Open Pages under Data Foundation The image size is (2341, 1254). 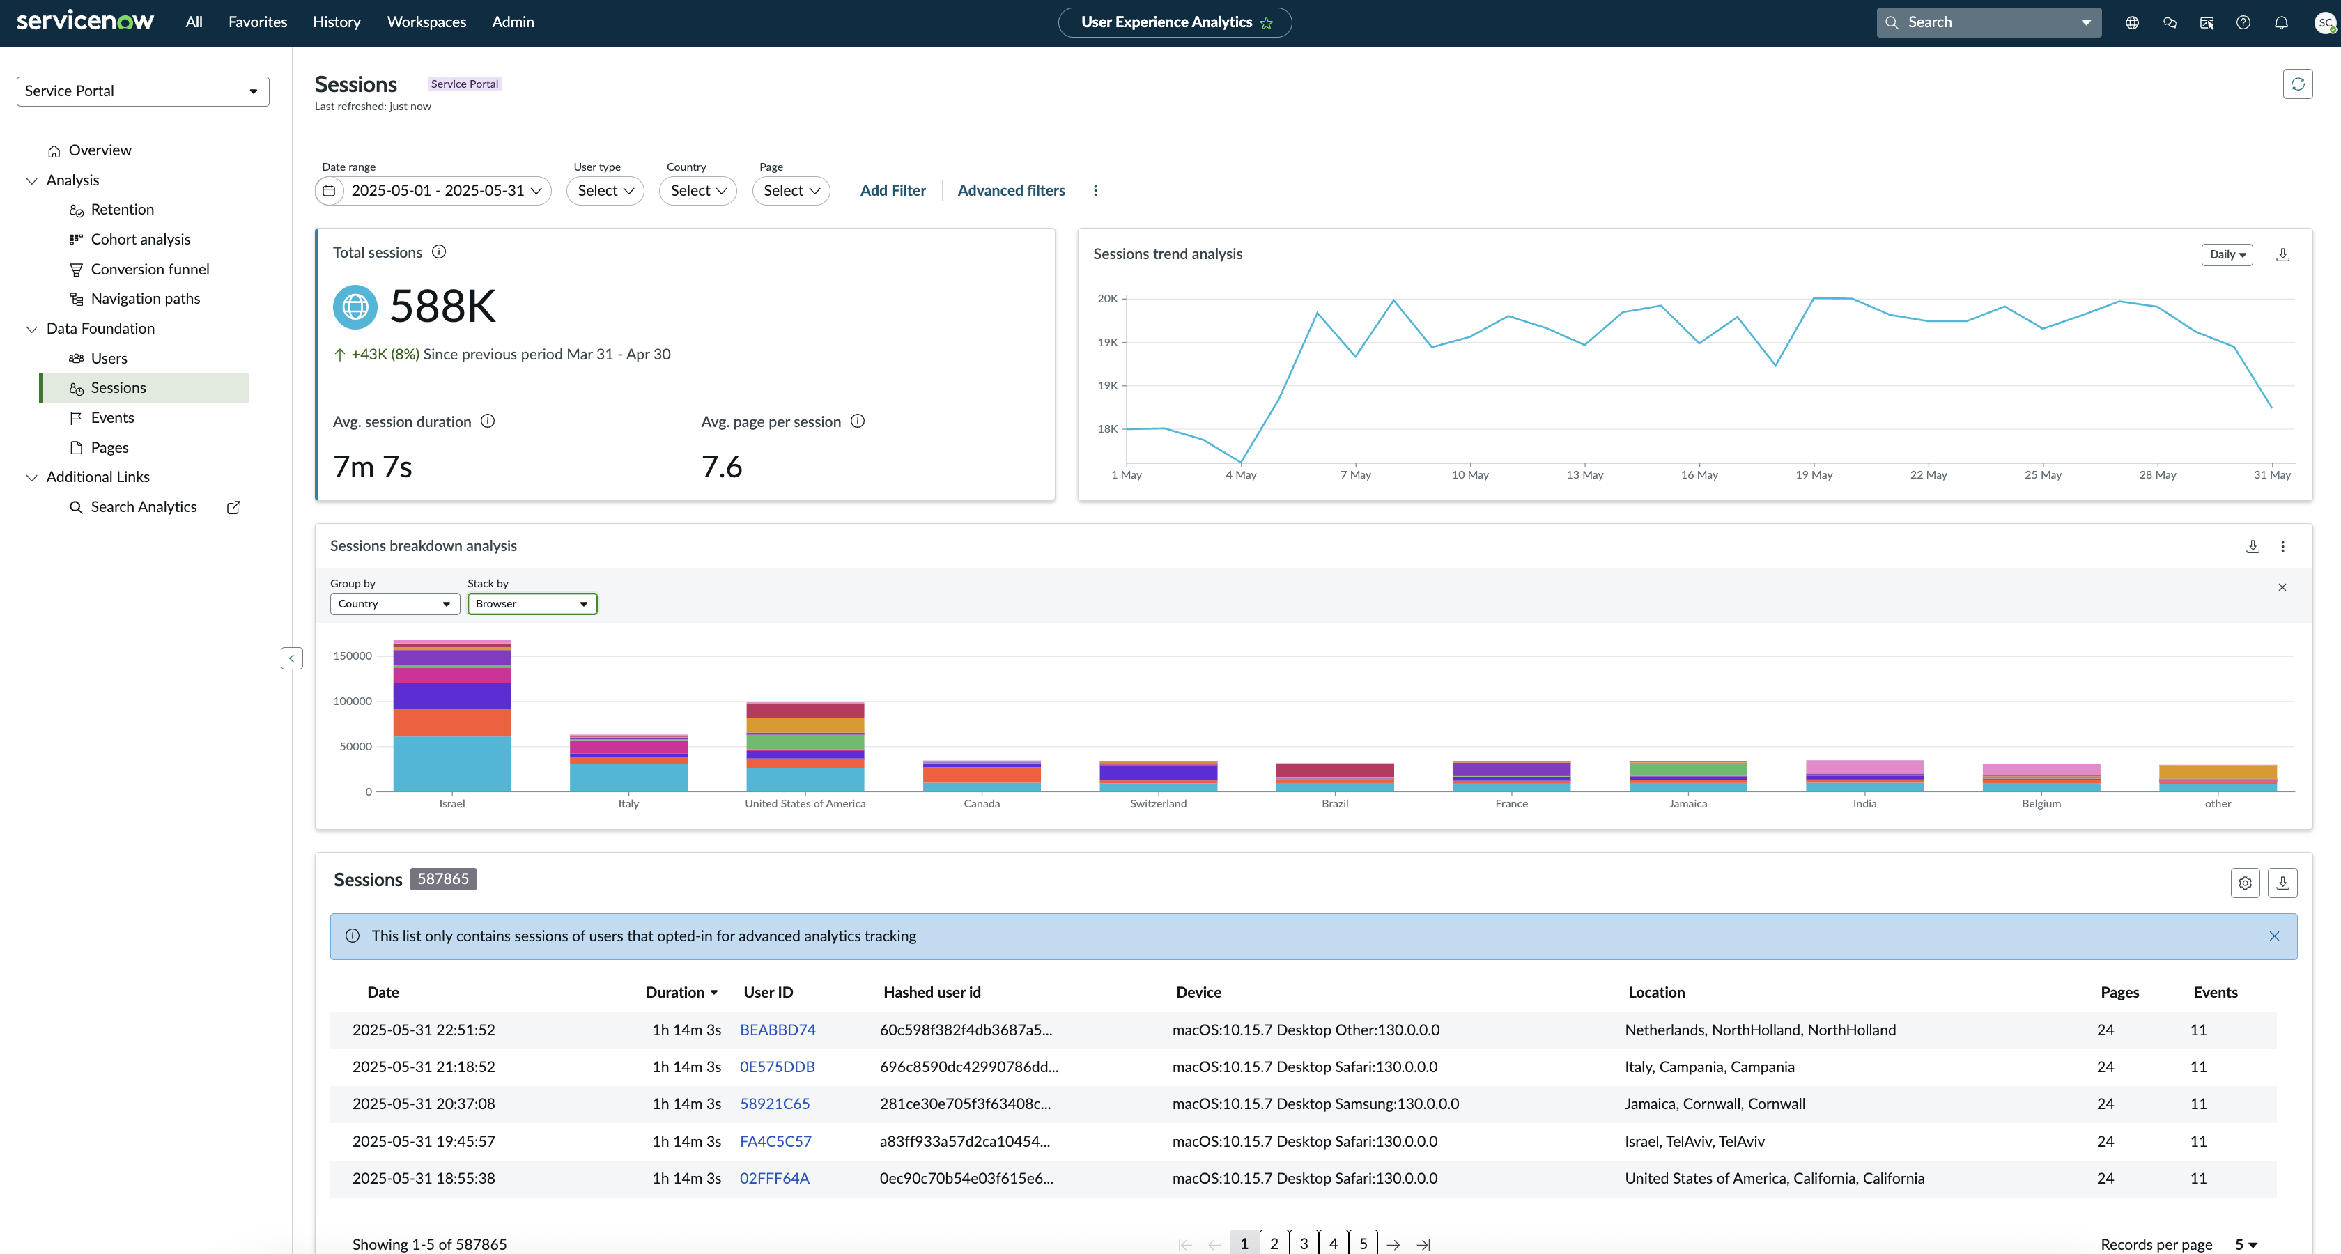[x=110, y=447]
